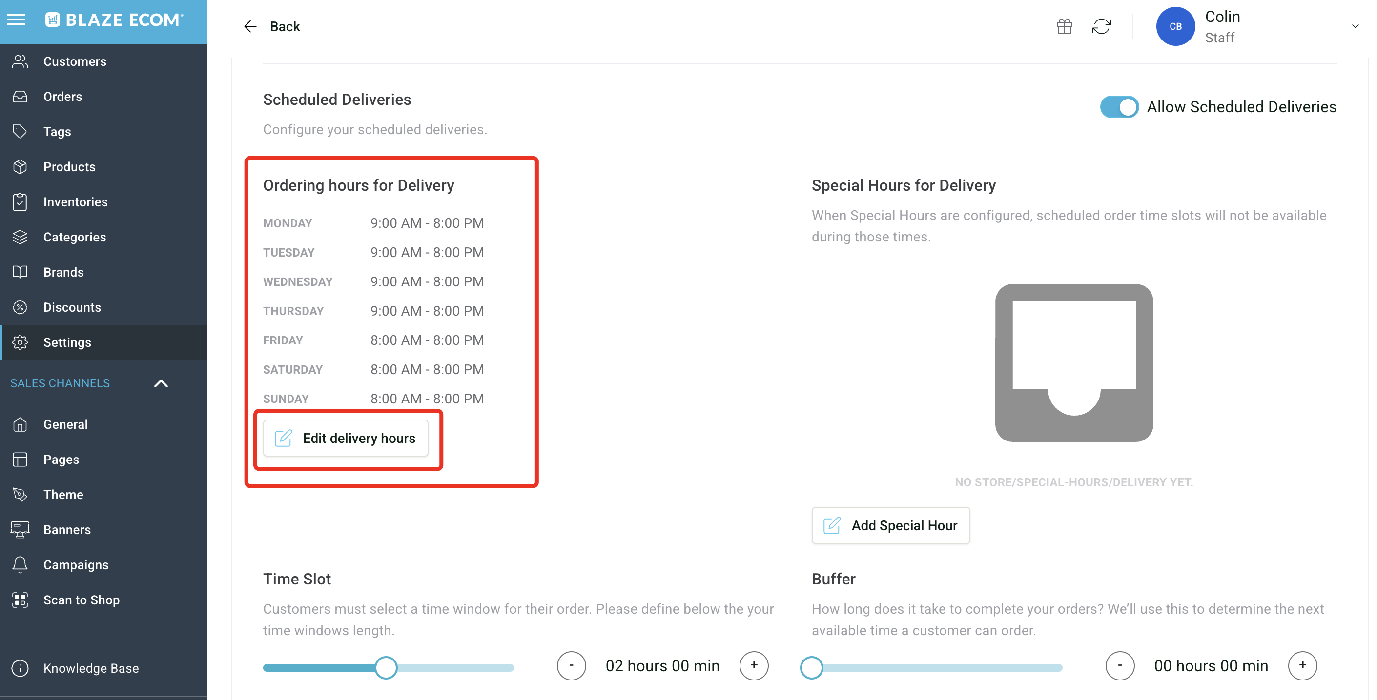This screenshot has height=700, width=1377.
Task: Click Edit delivery hours button
Action: pyautogui.click(x=346, y=438)
